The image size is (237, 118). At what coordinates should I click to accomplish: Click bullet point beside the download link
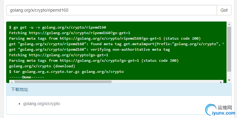[19, 104]
